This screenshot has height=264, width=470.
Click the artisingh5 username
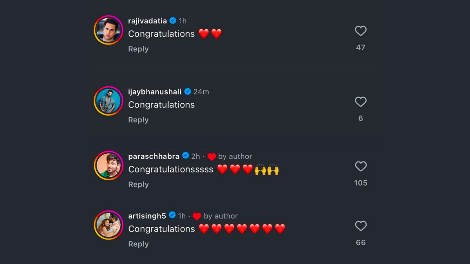tap(147, 216)
